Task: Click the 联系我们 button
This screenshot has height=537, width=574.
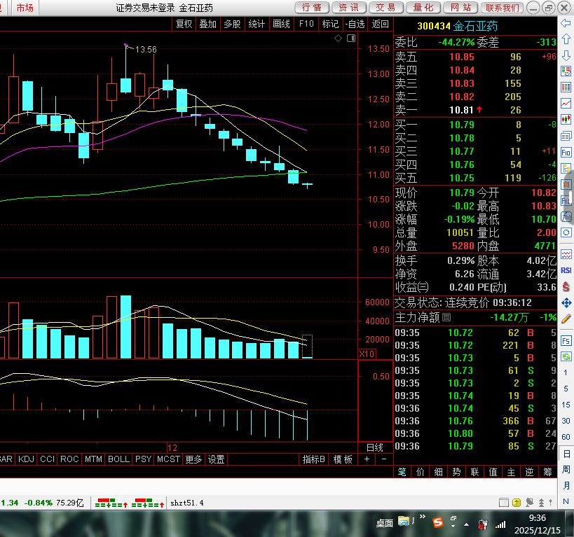Action: (x=503, y=8)
